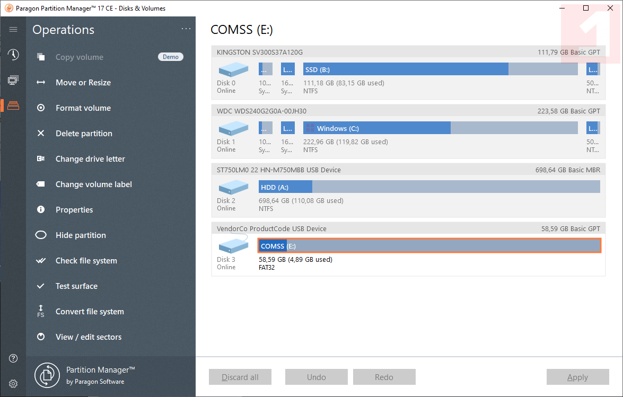The width and height of the screenshot is (623, 397).
Task: Click the FAT32 label under COMSS
Action: 267,267
